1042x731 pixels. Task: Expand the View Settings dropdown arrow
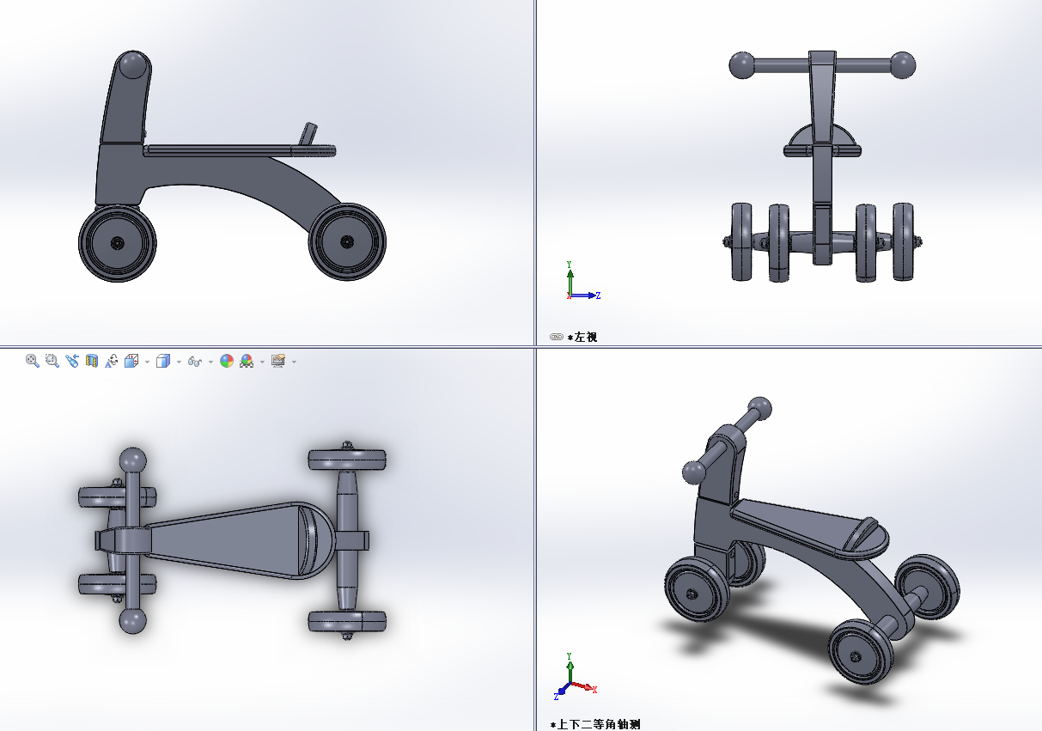[x=294, y=362]
